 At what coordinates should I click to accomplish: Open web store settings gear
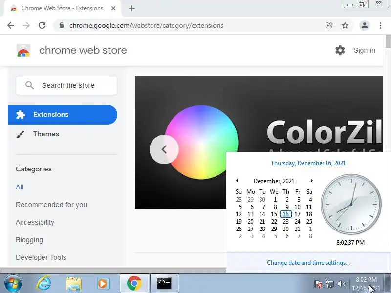pos(340,50)
